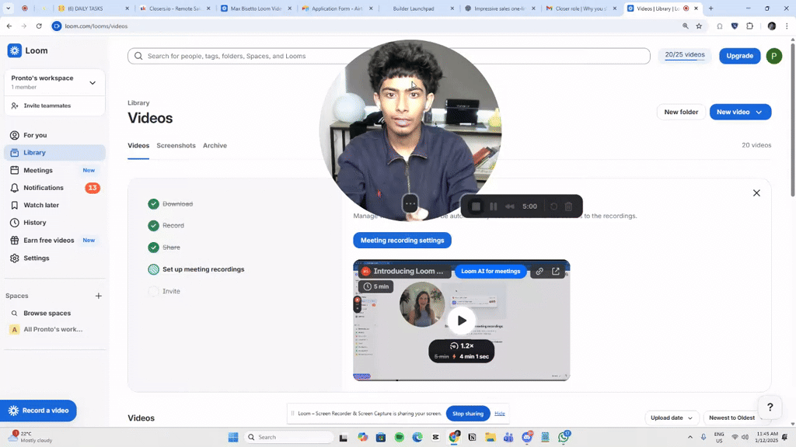Stop the Loom recording

point(476,206)
